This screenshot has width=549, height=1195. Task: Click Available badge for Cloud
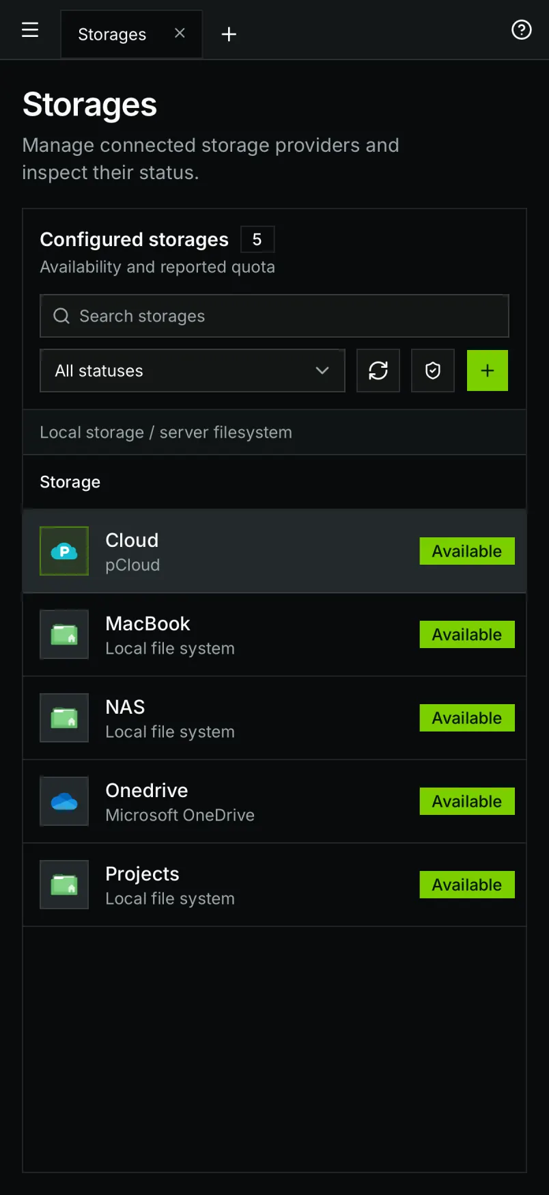click(467, 551)
